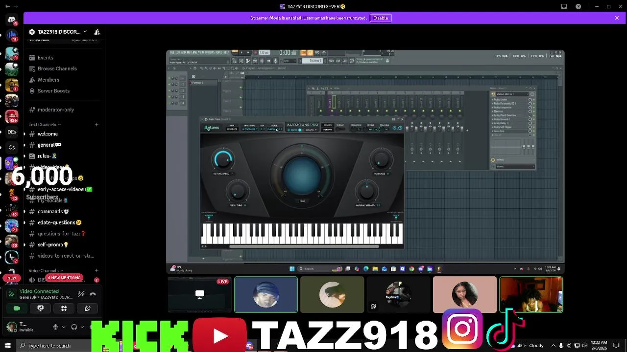The image size is (627, 352).
Task: Open the taskbar clock and date
Action: tap(599, 346)
